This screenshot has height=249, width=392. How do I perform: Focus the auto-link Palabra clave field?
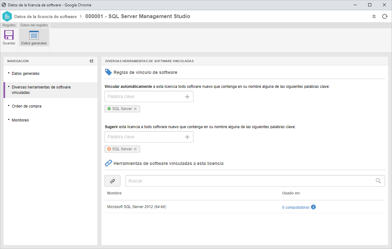(x=145, y=96)
